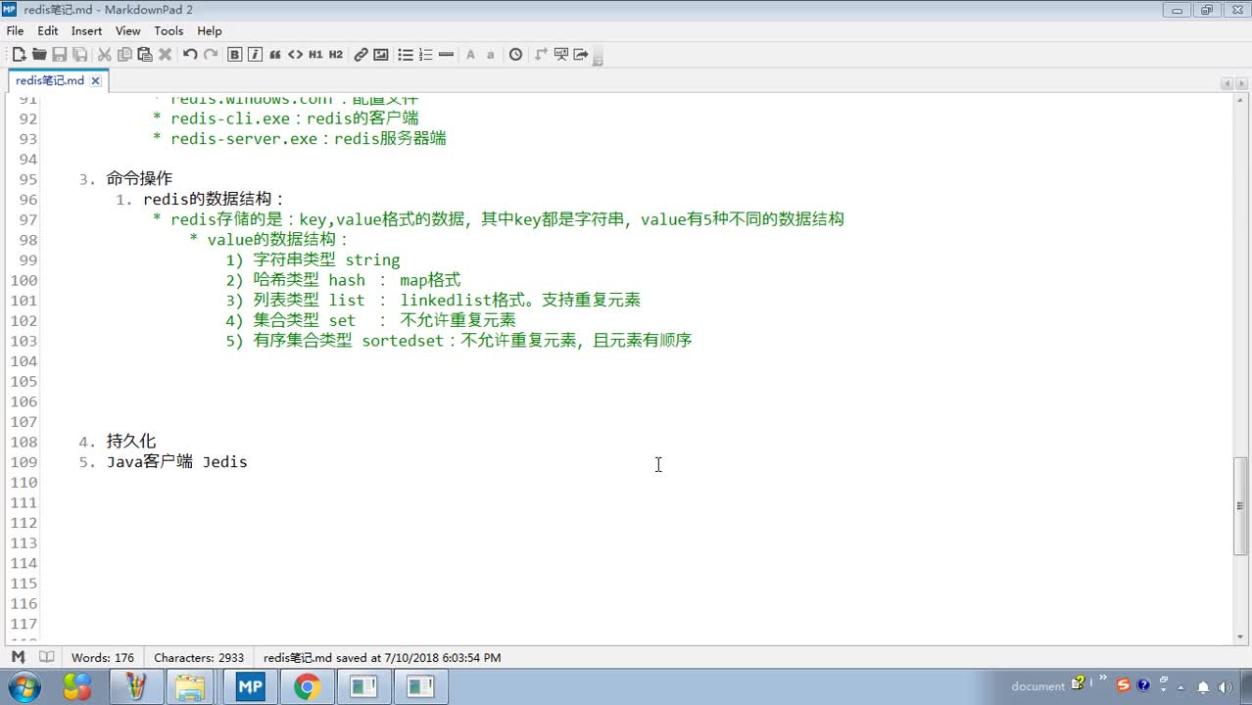This screenshot has height=705, width=1252.
Task: Open the Edit menu
Action: tap(48, 31)
